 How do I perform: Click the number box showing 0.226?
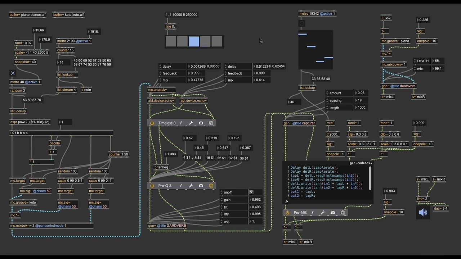coord(423,20)
